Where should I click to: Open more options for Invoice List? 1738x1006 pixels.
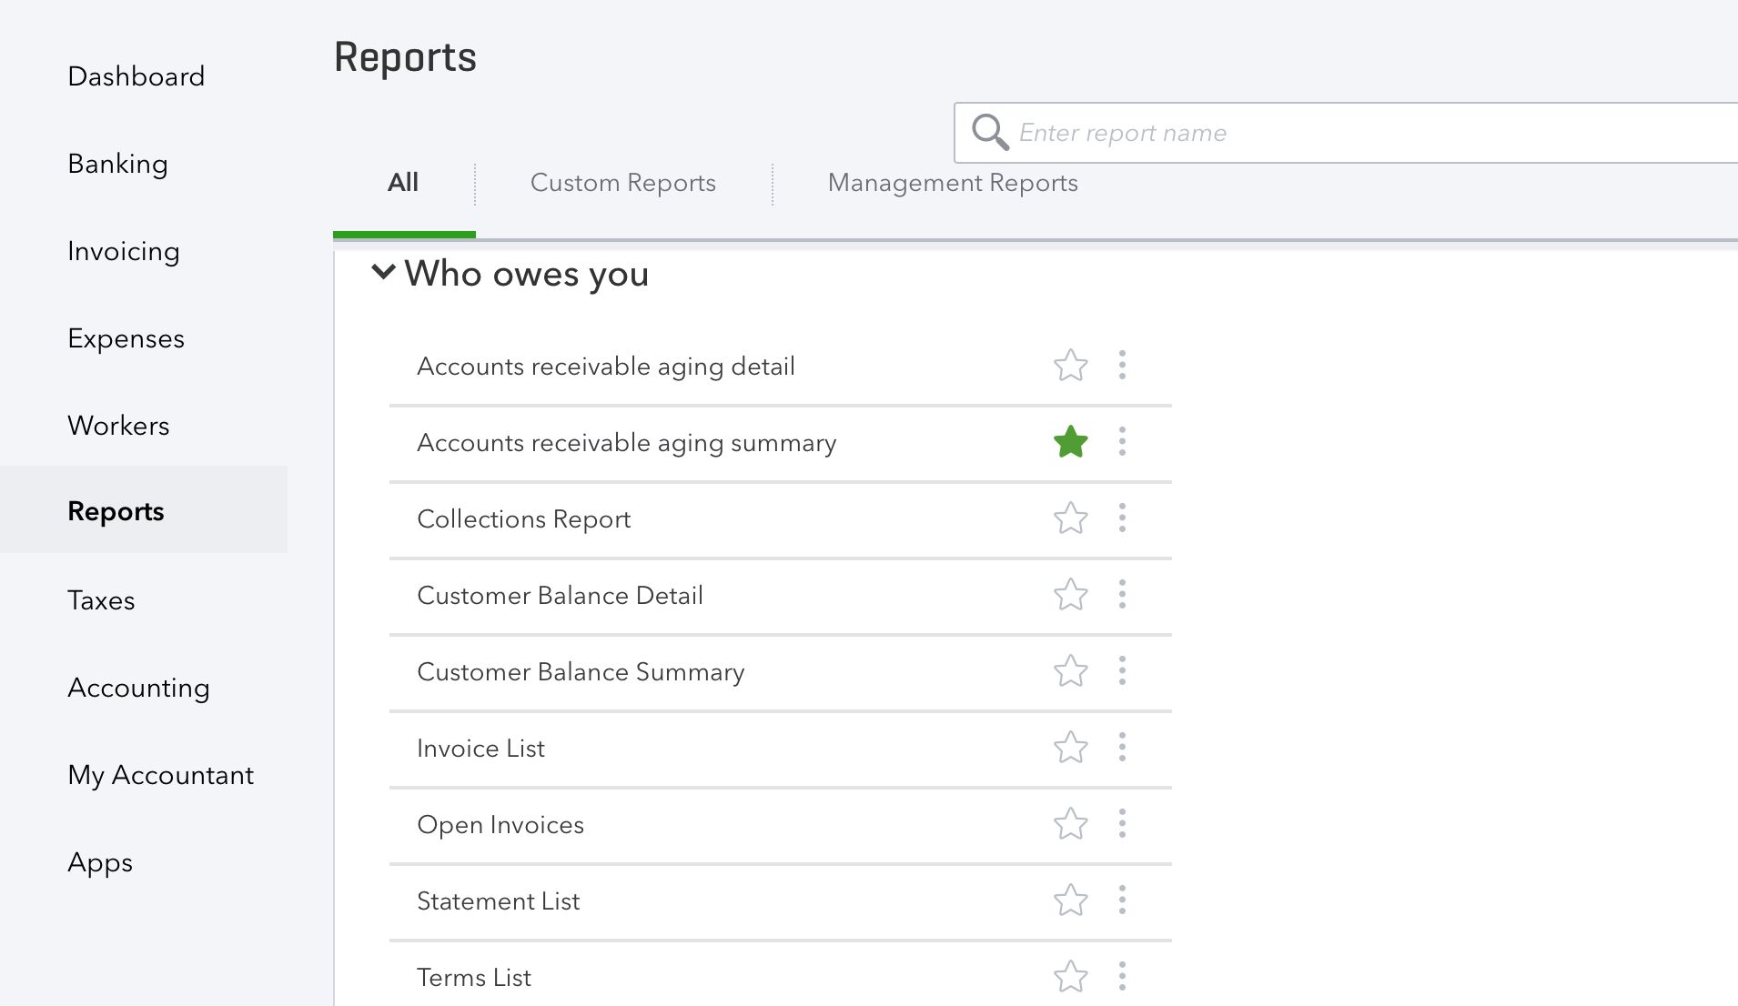(x=1122, y=748)
